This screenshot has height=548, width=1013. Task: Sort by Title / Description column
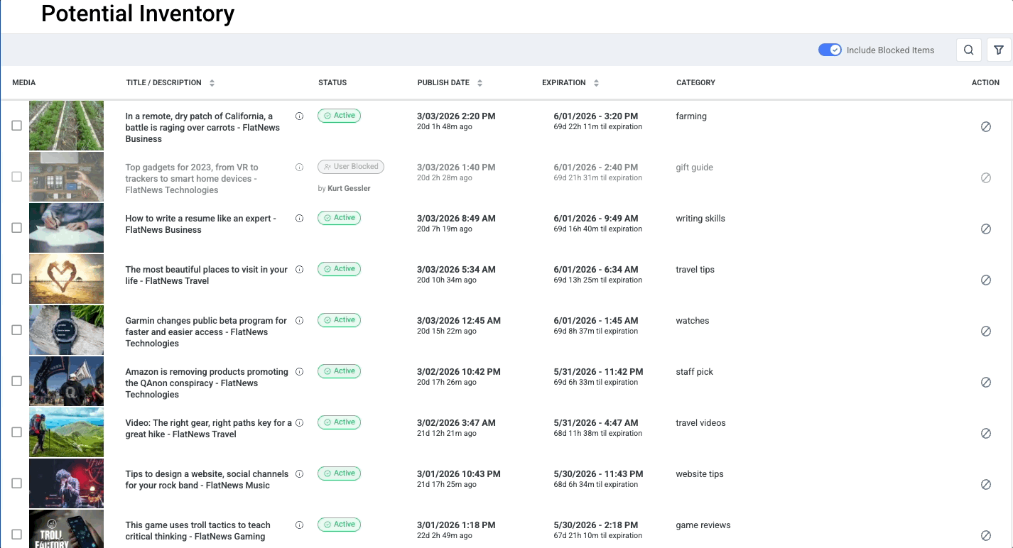coord(212,83)
